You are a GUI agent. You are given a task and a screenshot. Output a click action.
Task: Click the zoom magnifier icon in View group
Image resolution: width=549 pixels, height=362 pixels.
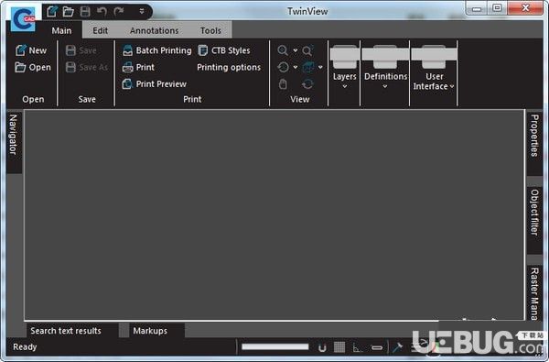point(283,50)
